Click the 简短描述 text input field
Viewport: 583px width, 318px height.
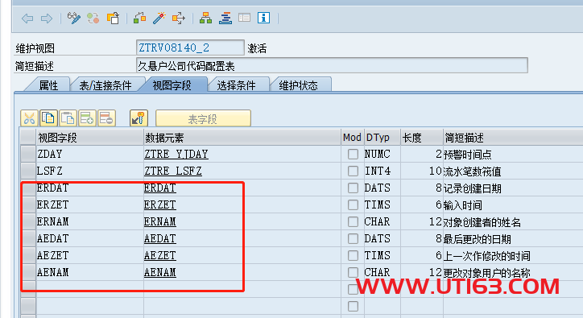click(332, 66)
